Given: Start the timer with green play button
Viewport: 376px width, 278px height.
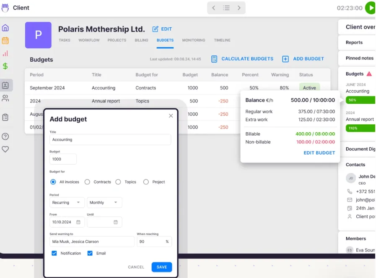Looking at the screenshot, I should pos(371,8).
